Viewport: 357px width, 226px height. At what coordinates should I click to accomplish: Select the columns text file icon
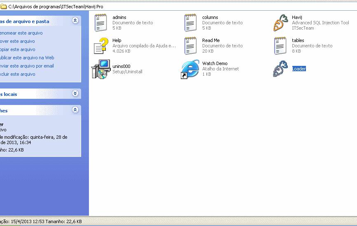tap(190, 23)
